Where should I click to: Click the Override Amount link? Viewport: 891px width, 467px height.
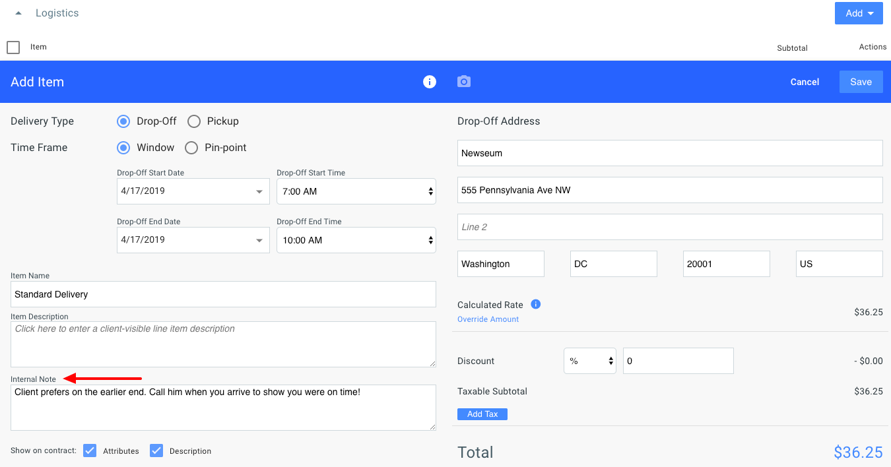[488, 319]
